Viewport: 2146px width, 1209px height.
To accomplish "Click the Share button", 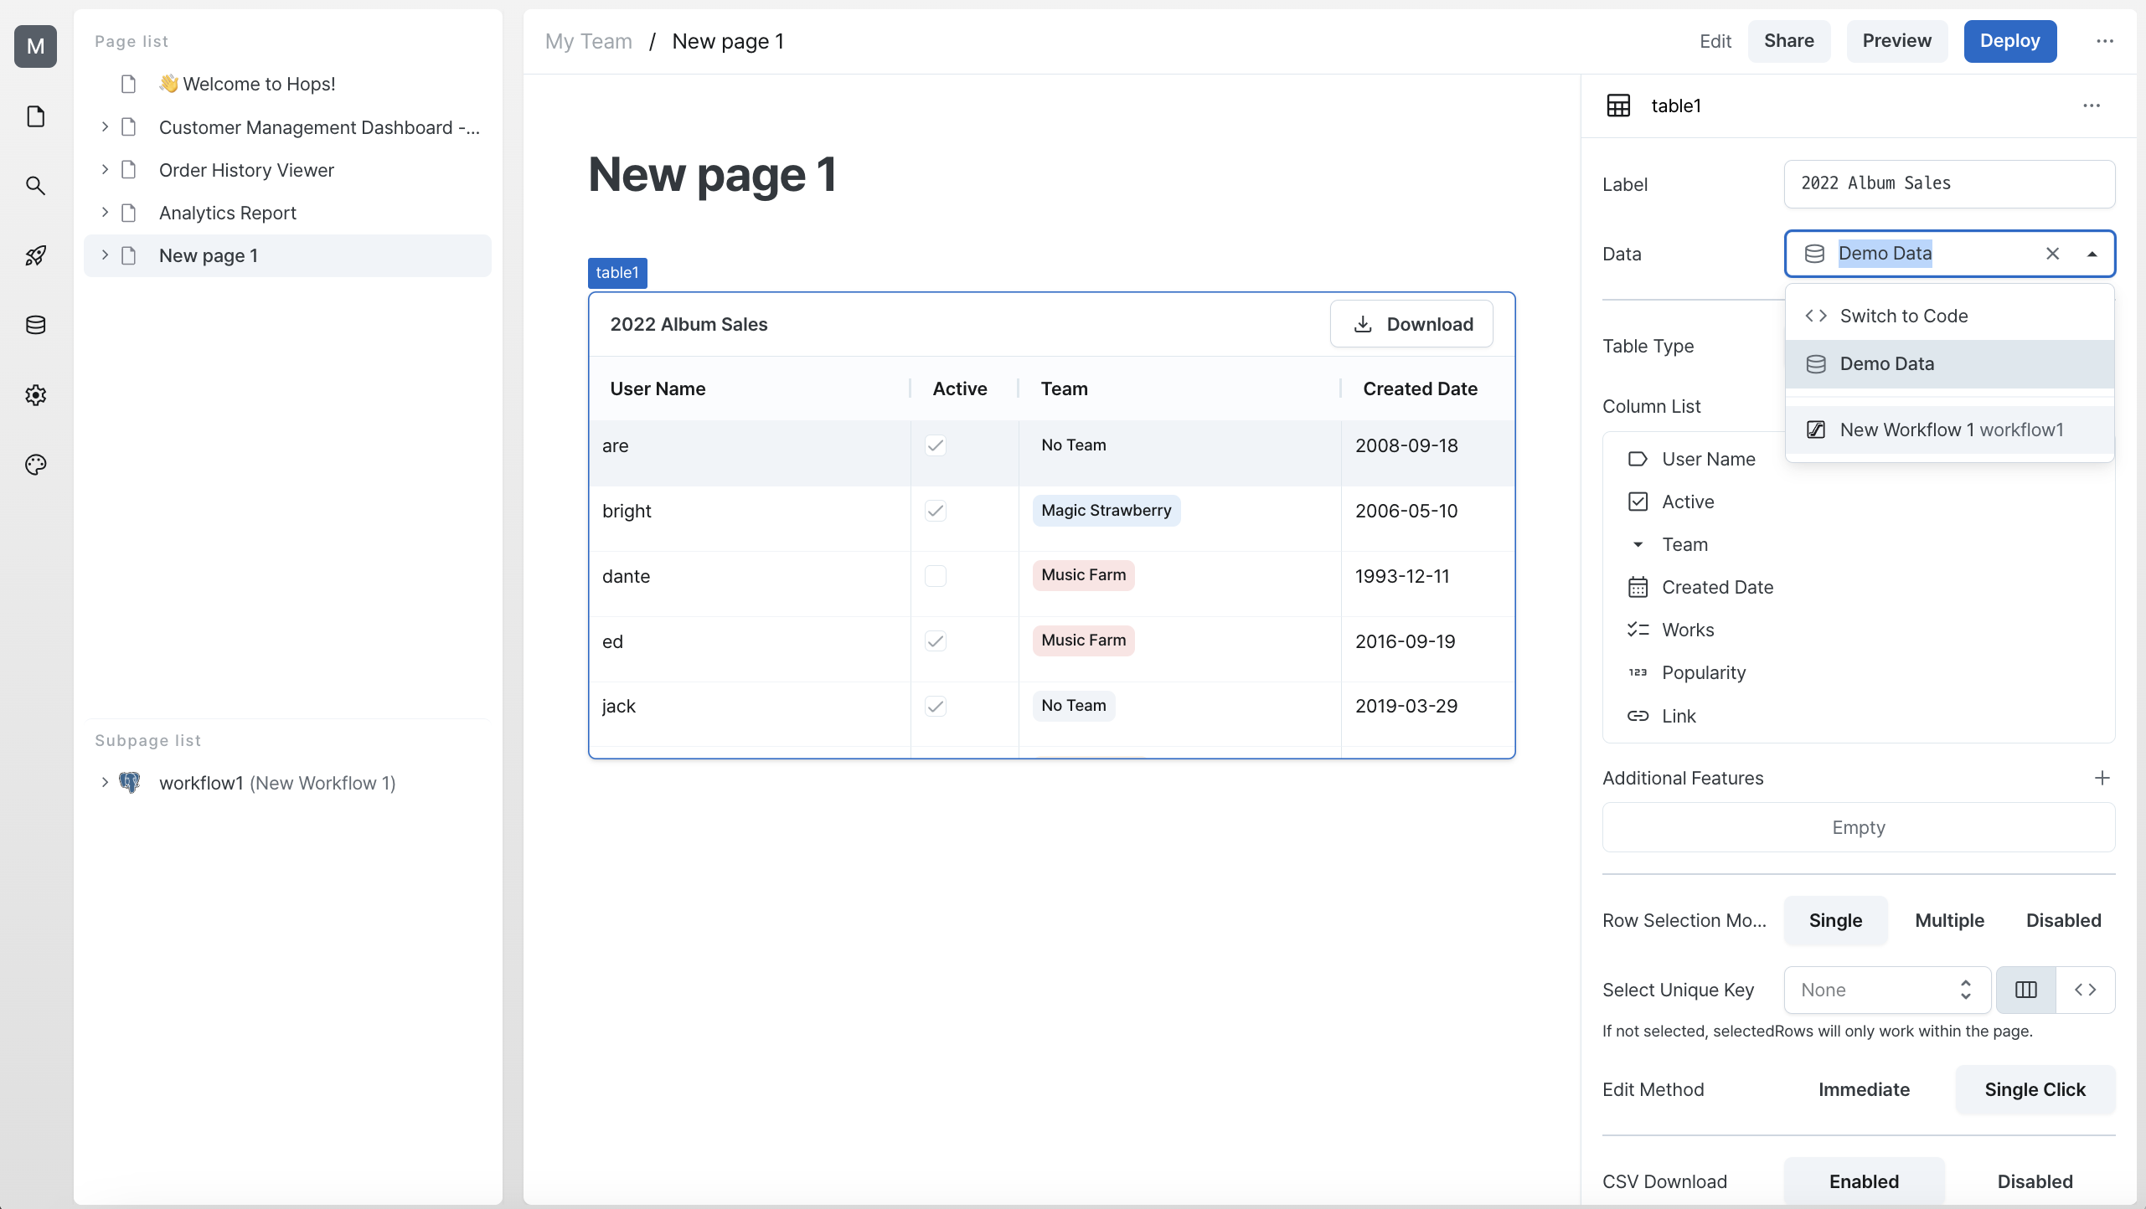I will [x=1788, y=41].
